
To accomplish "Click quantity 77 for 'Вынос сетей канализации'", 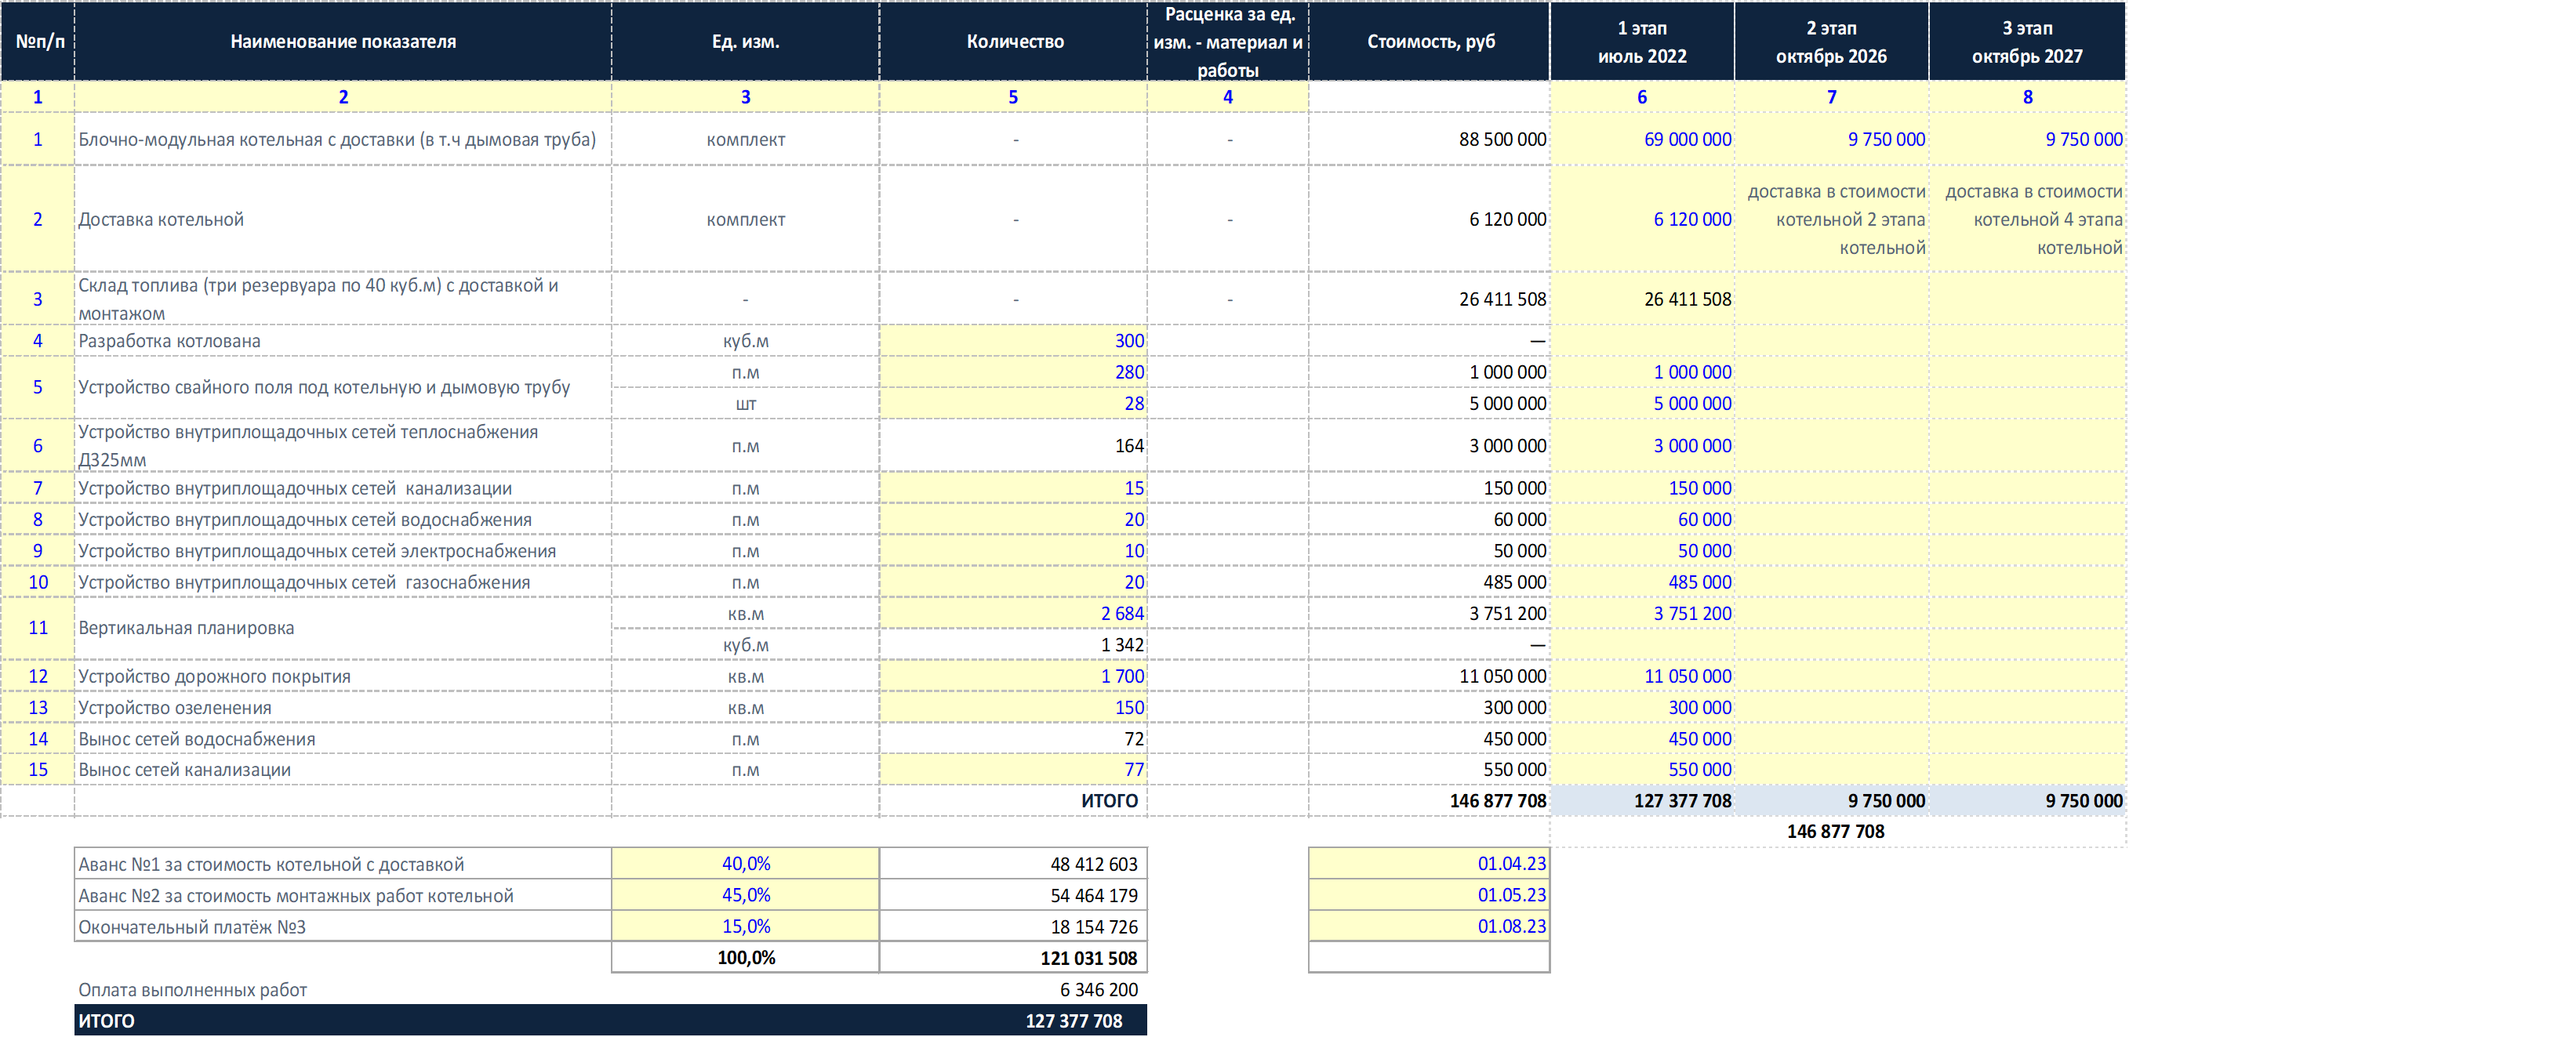I will coord(1014,769).
